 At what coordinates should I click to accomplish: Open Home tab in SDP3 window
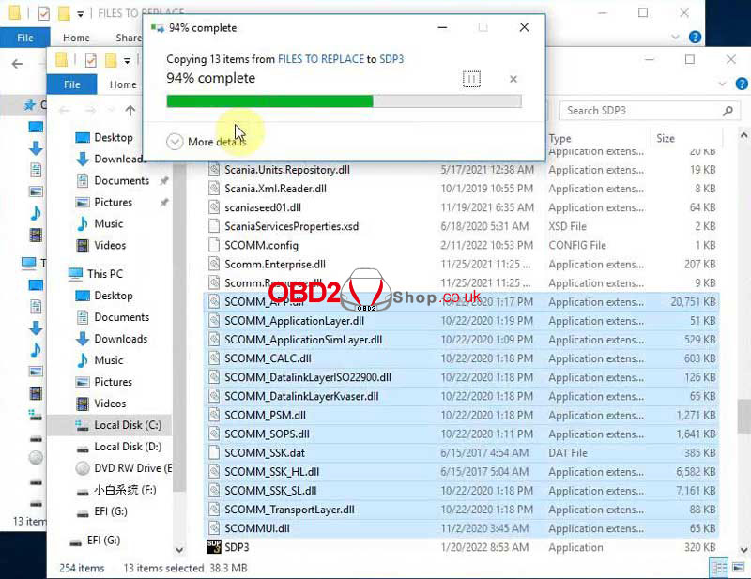tap(123, 84)
